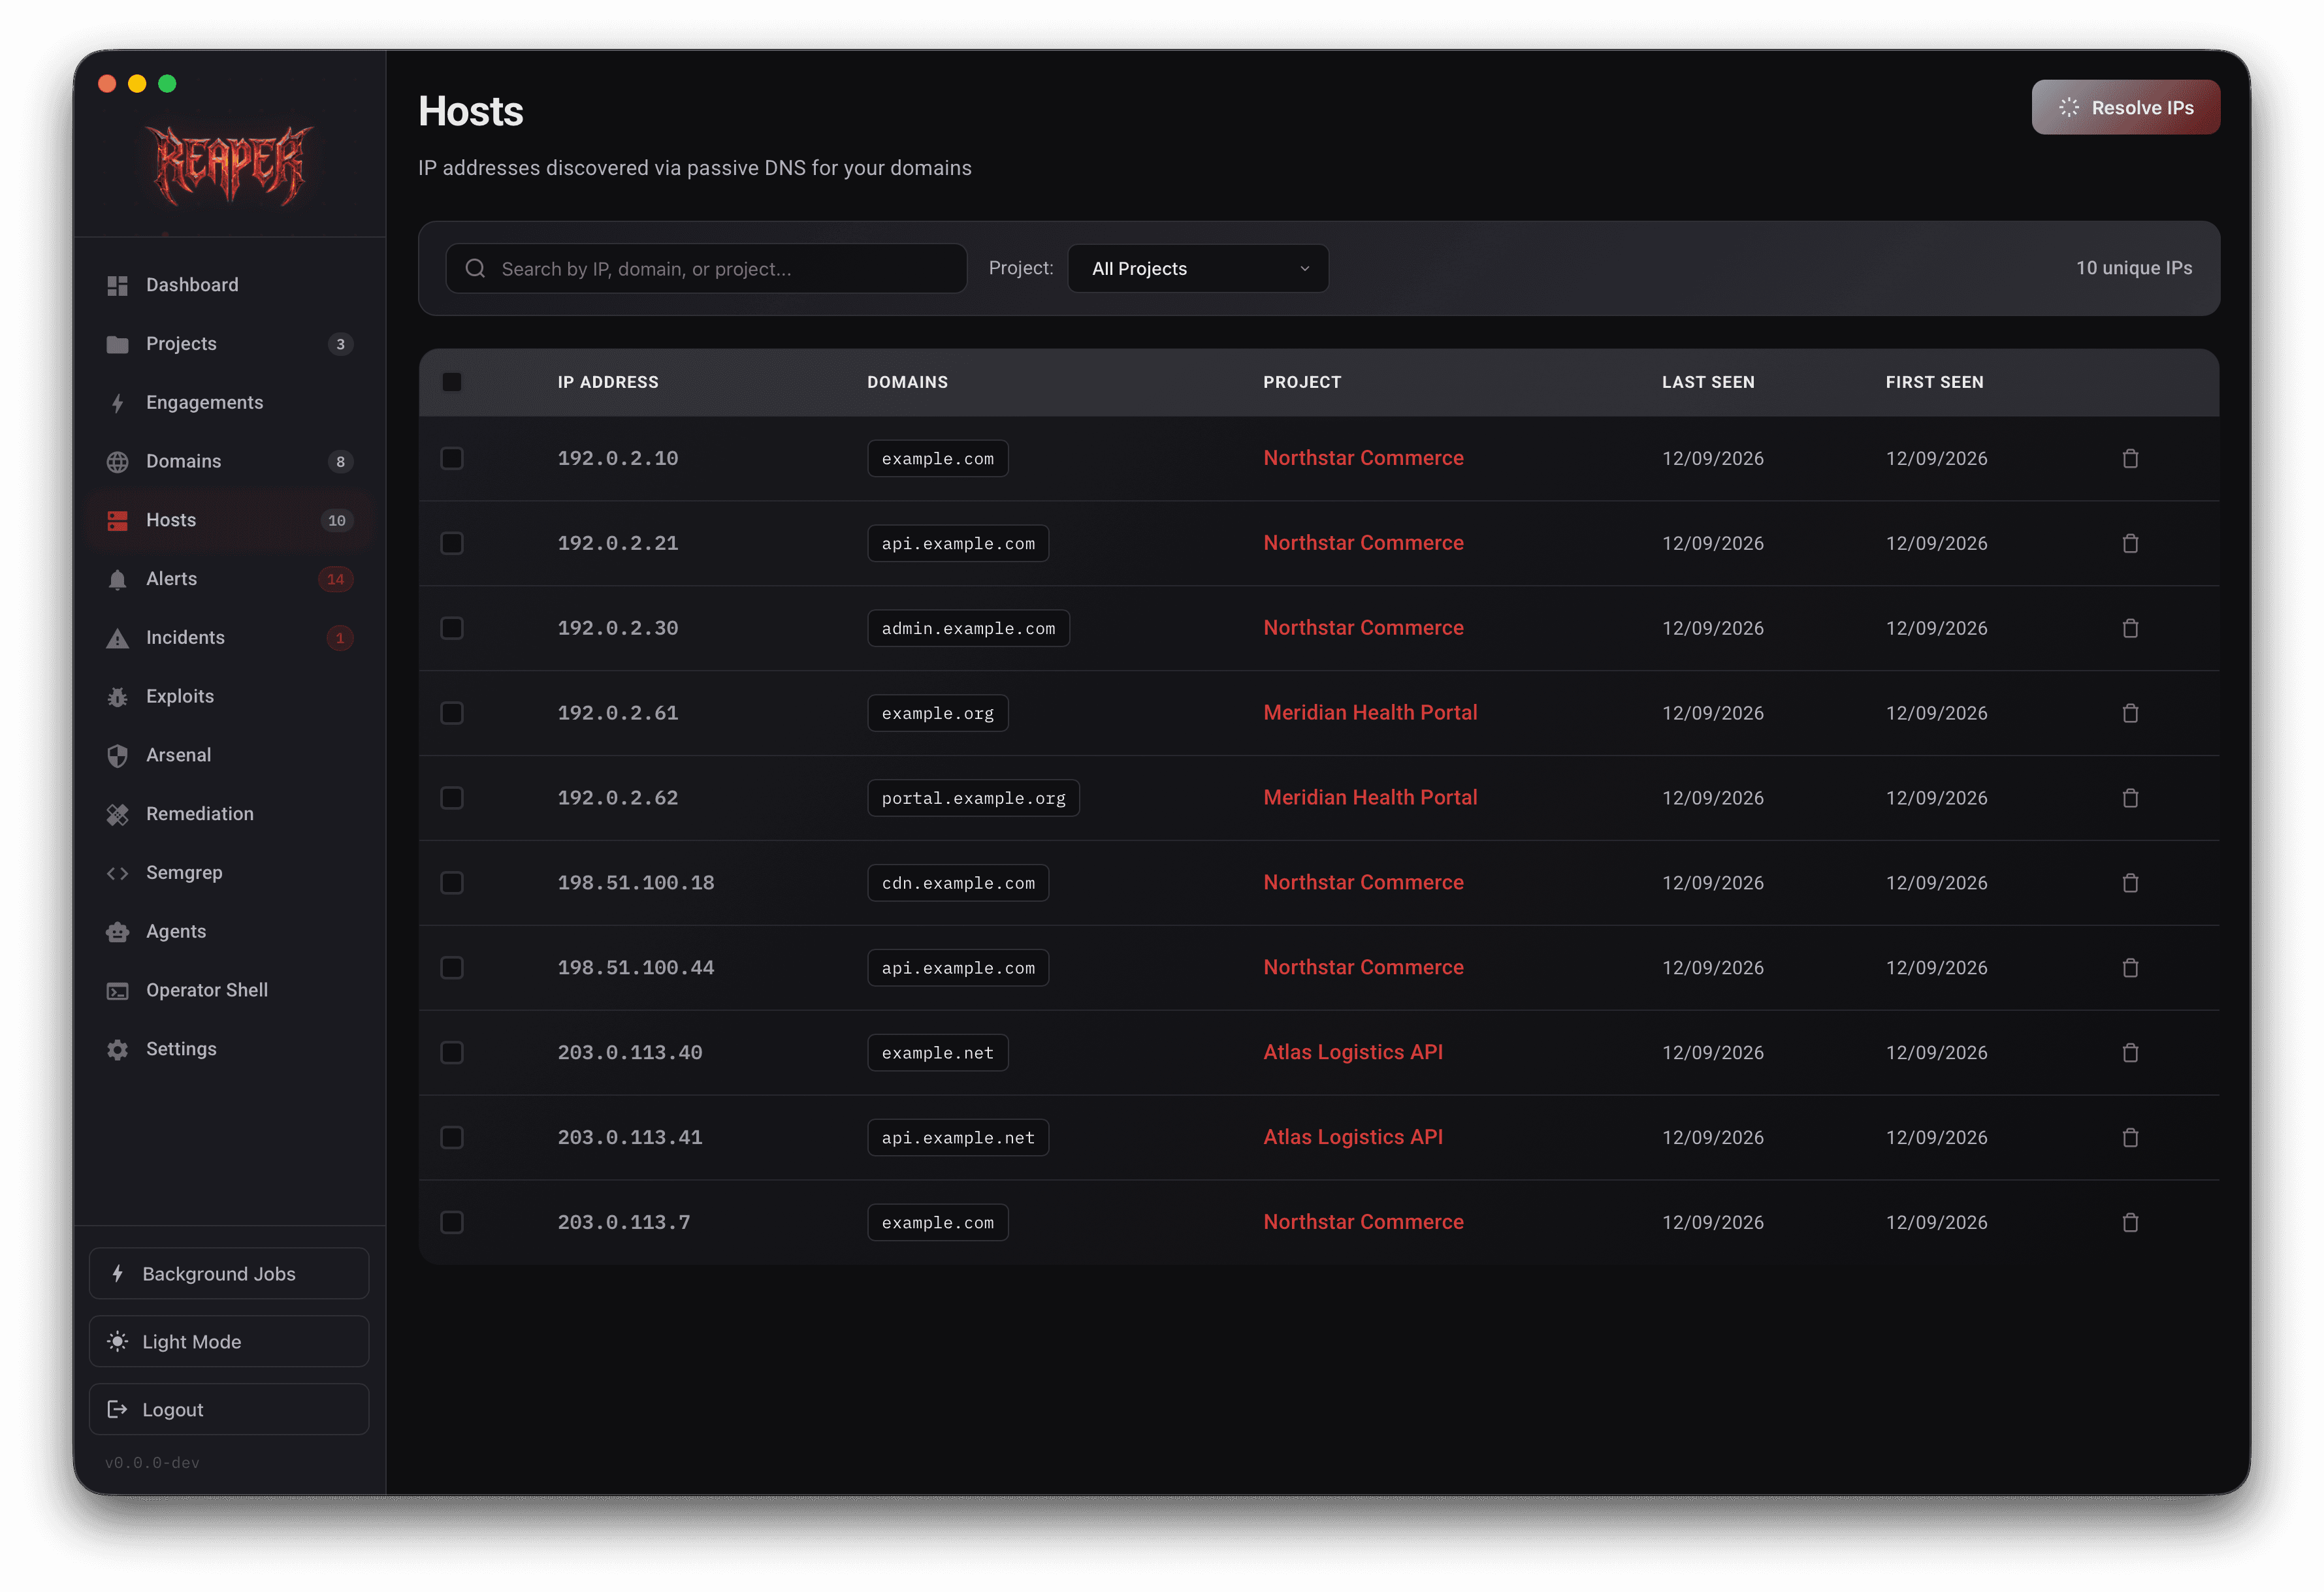Tick checkbox for host 203.0.113.41

coord(452,1138)
